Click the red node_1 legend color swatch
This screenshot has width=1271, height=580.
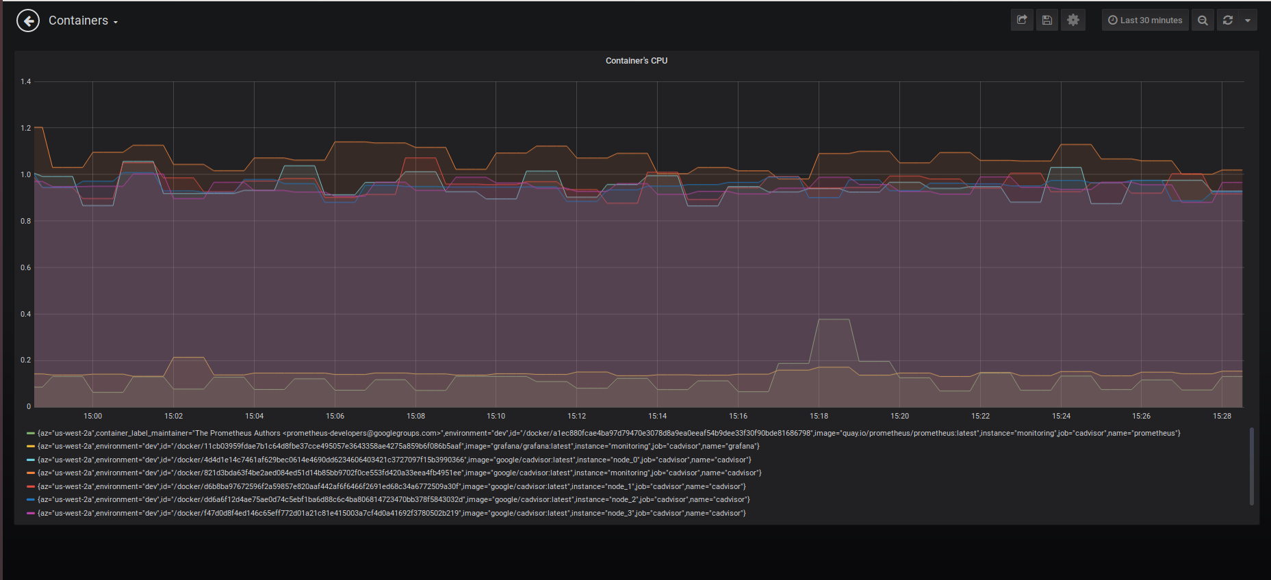click(x=31, y=486)
